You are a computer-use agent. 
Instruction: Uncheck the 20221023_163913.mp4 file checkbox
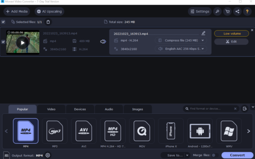point(3,42)
